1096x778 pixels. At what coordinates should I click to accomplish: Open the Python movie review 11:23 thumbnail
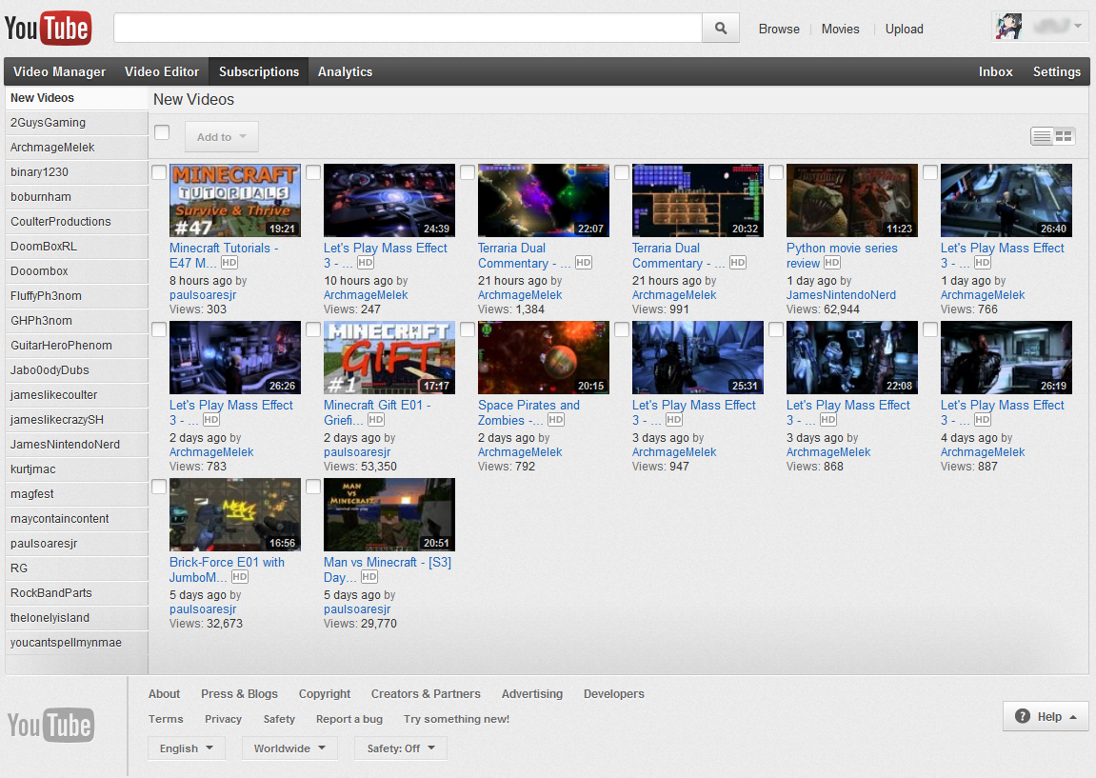[852, 201]
